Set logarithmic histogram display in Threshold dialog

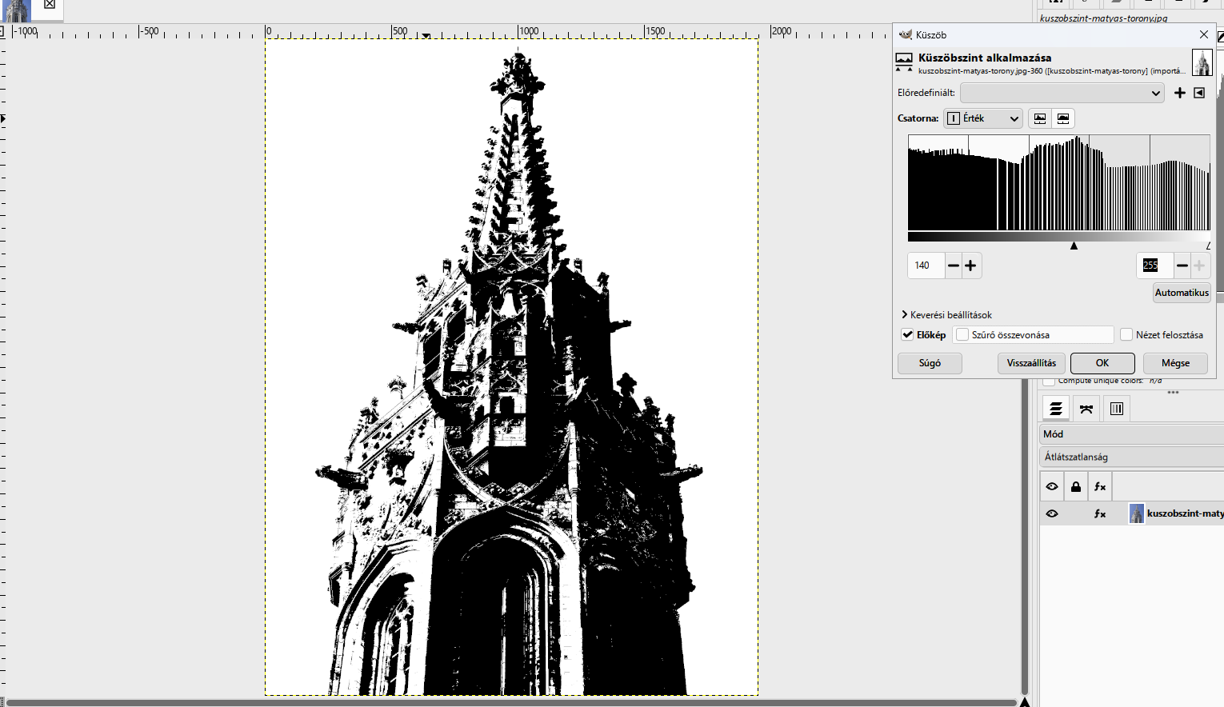click(1063, 118)
